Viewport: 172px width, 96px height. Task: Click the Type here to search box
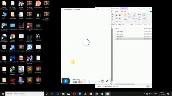pyautogui.click(x=24, y=94)
